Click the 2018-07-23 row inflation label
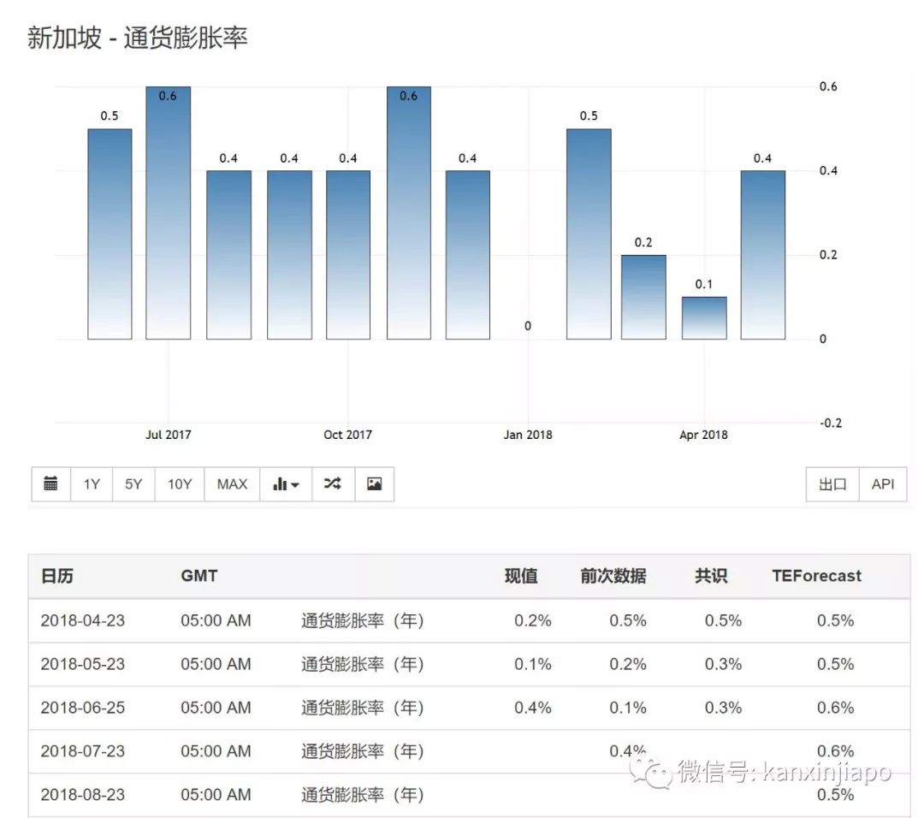 [362, 751]
